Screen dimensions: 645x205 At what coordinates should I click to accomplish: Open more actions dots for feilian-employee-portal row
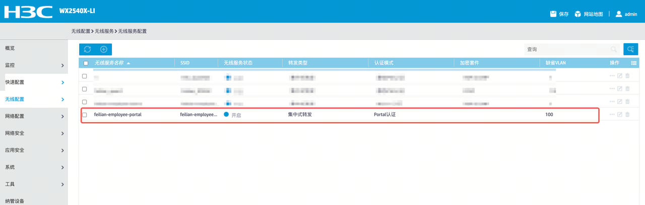click(x=612, y=115)
